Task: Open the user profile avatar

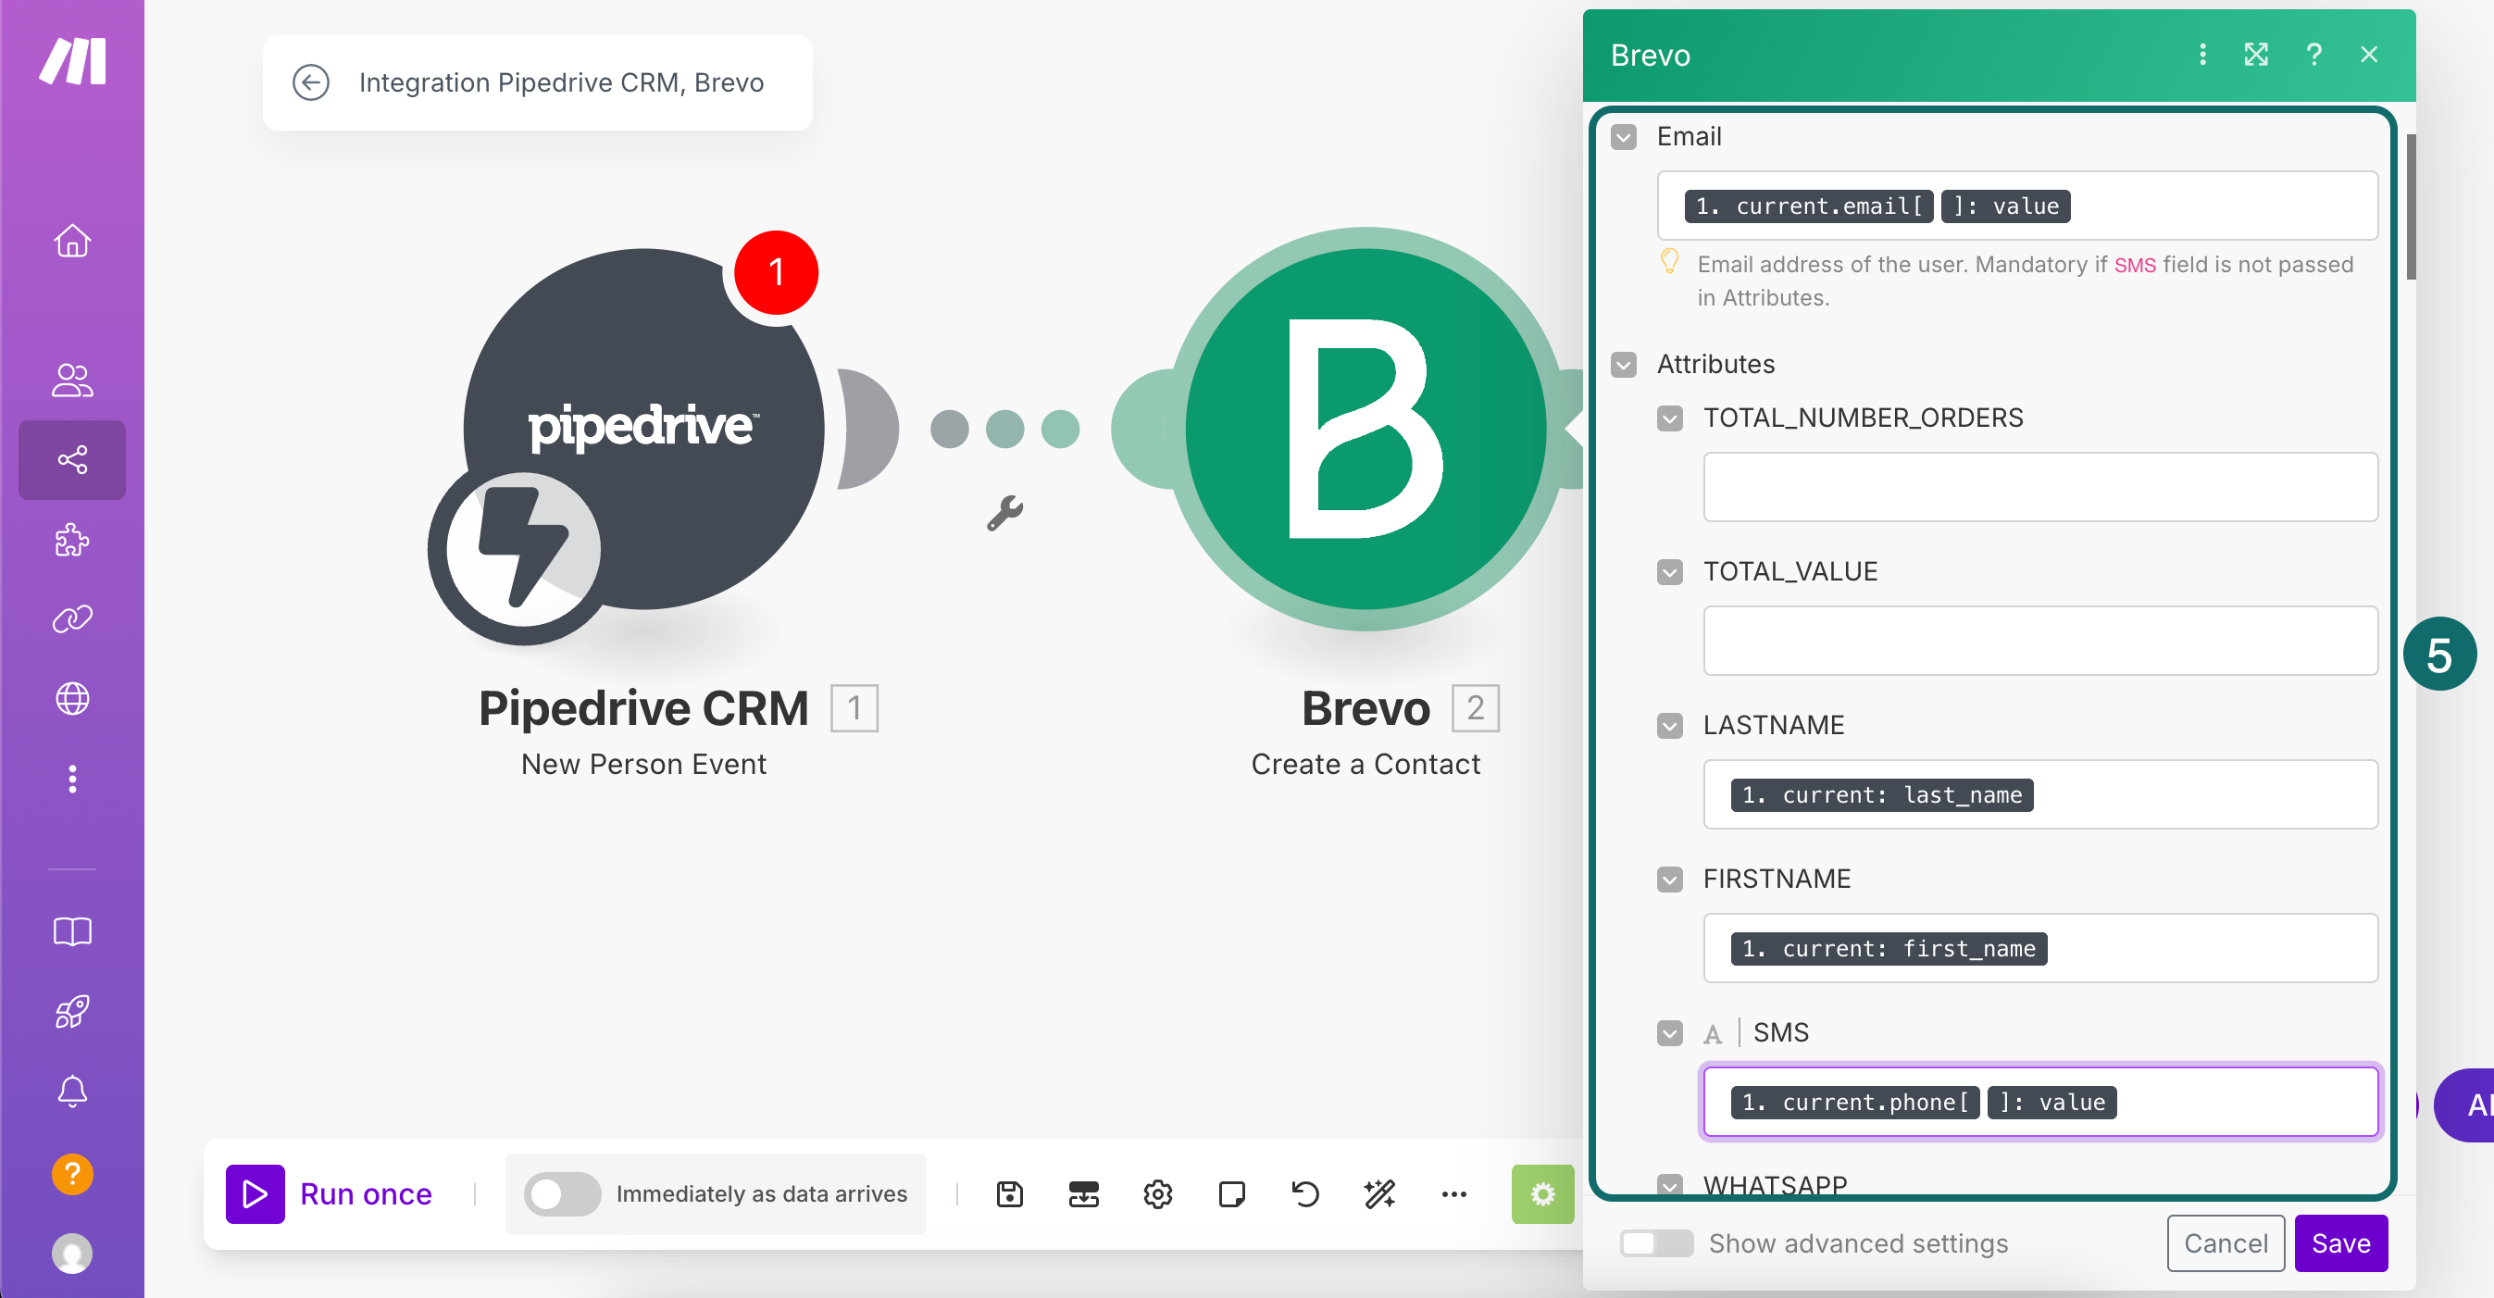Action: tap(72, 1254)
